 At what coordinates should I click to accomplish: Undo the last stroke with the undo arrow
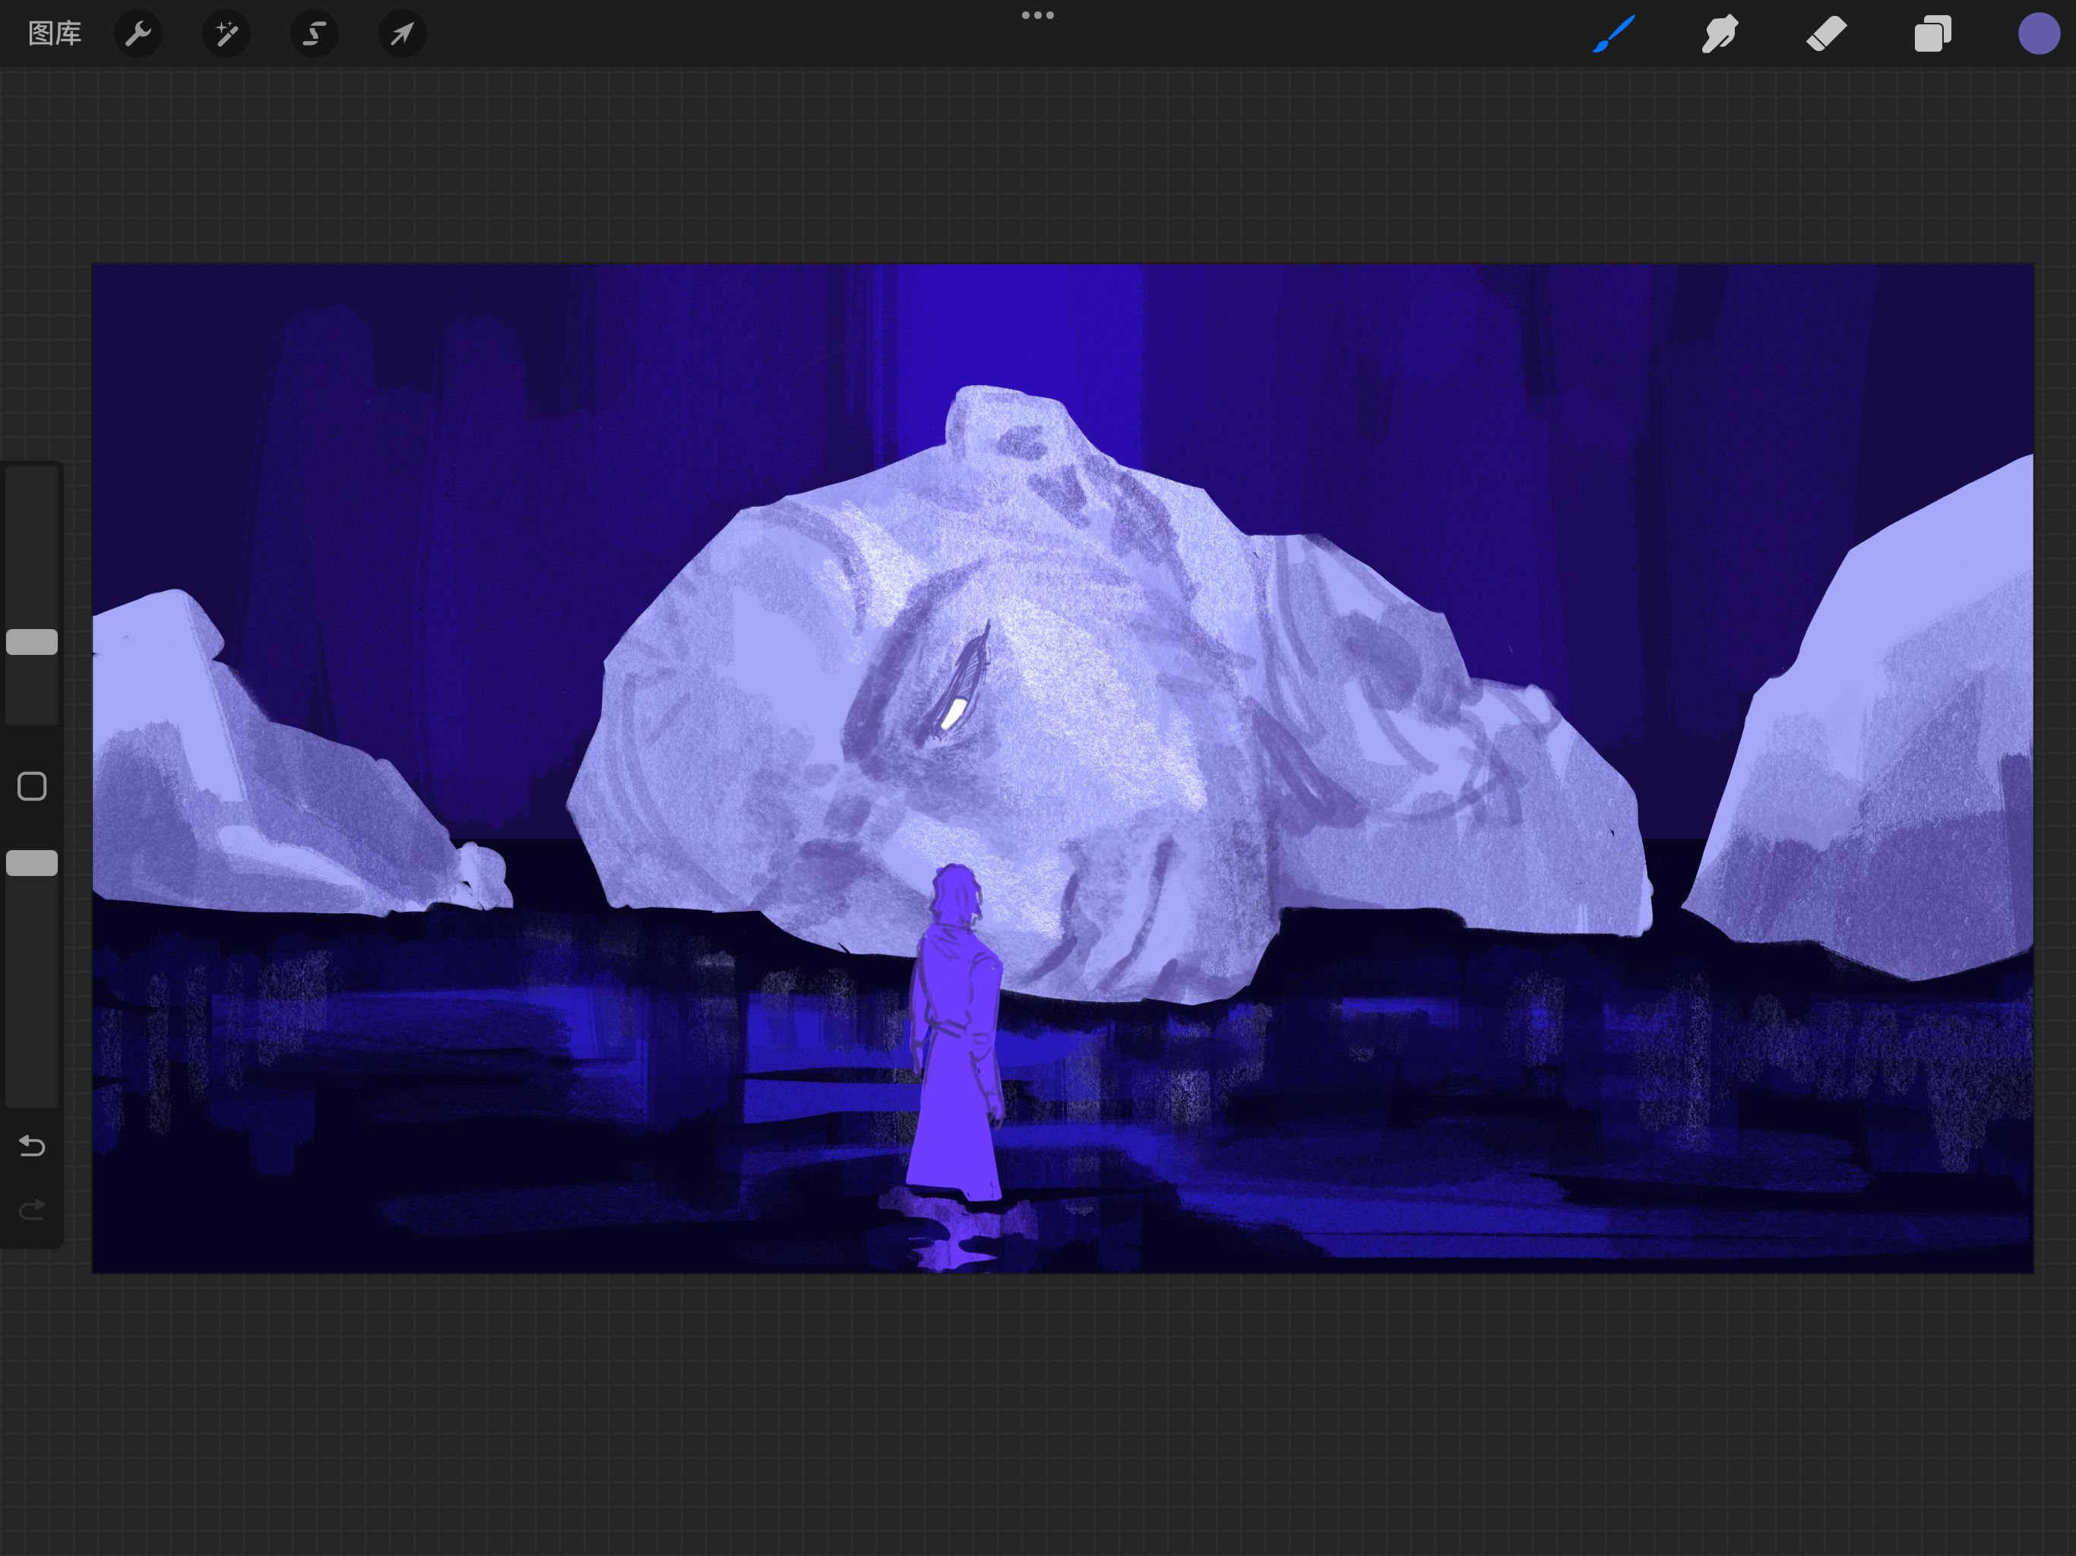point(32,1145)
